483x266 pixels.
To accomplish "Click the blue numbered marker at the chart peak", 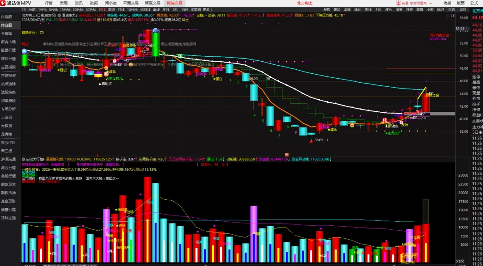I will pyautogui.click(x=155, y=30).
